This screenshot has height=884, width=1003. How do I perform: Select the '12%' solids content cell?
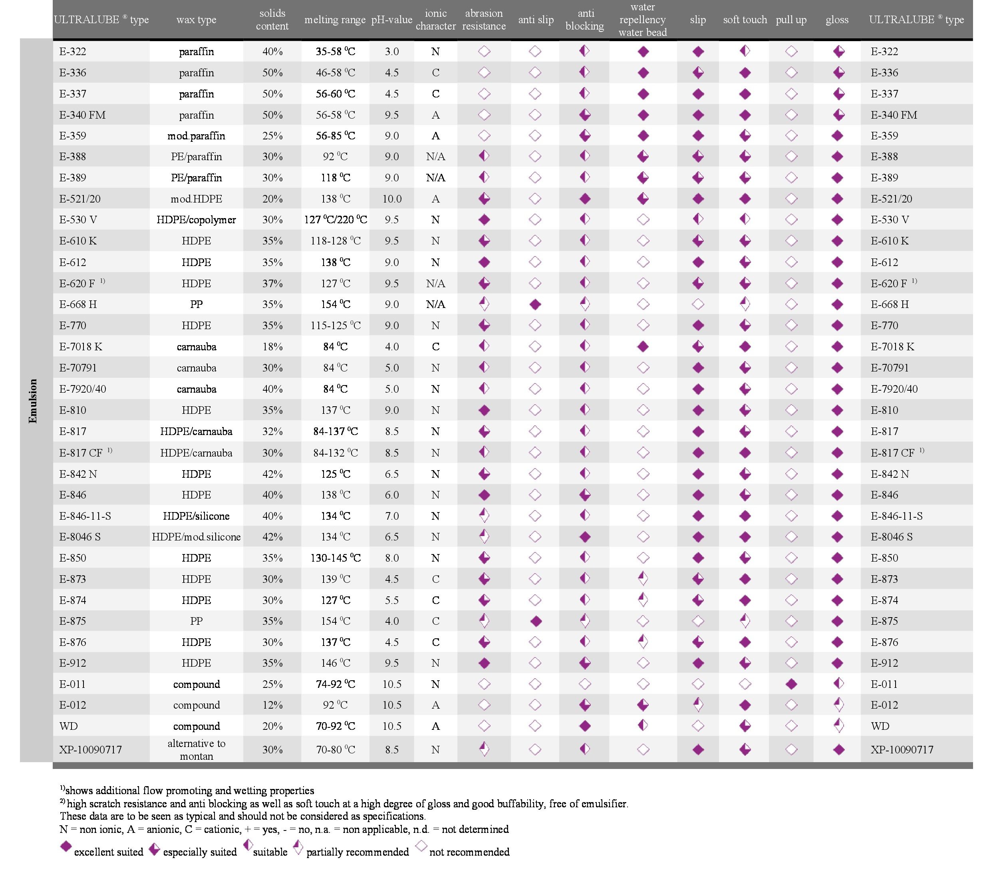click(272, 705)
